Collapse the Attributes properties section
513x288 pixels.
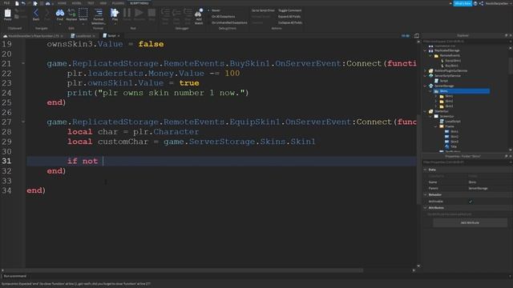[x=426, y=208]
